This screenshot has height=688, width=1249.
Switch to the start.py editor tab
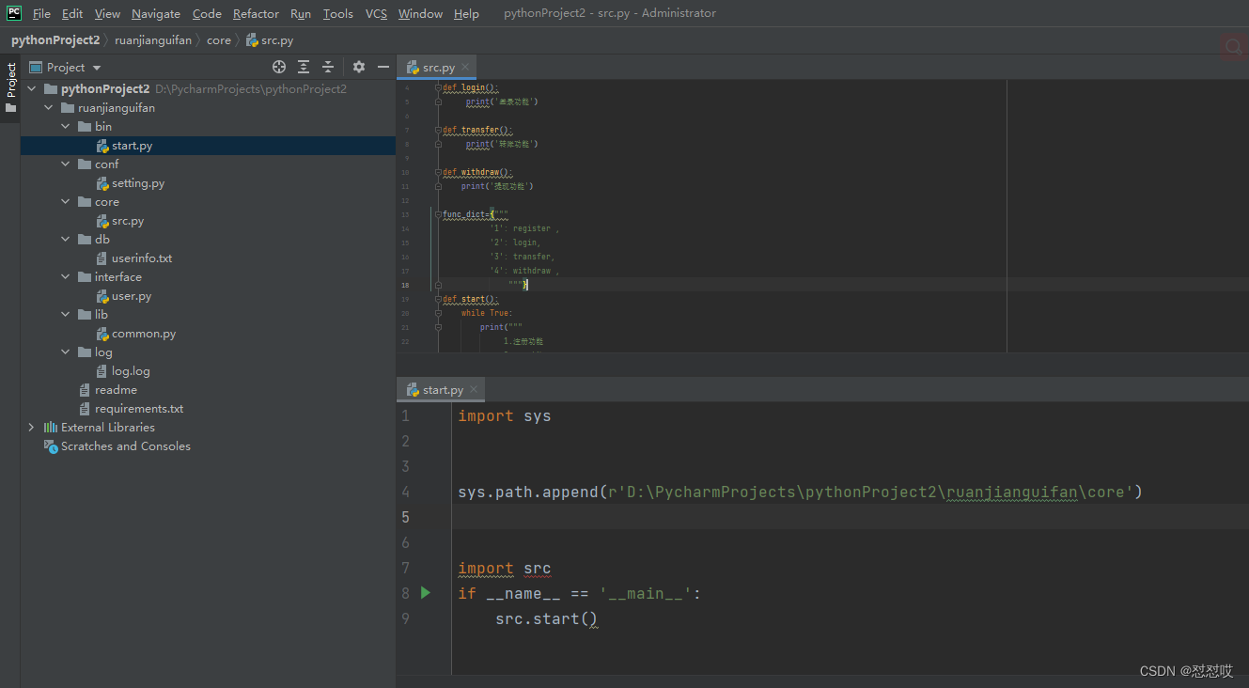tap(442, 389)
